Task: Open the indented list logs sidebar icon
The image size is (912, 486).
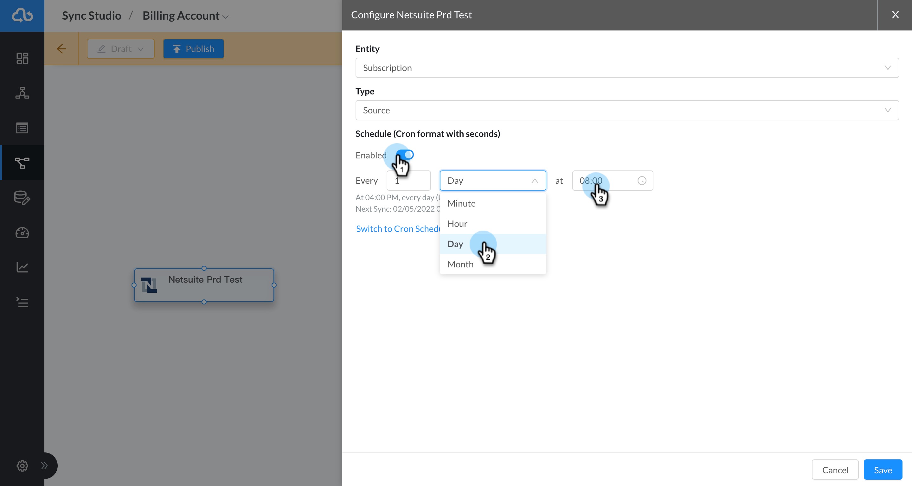Action: click(22, 302)
